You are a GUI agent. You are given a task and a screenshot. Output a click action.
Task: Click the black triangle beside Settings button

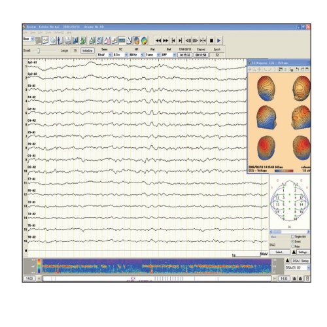tap(294, 252)
